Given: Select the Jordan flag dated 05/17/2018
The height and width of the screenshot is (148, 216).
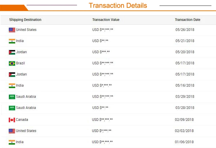Looking at the screenshot, I should click(12, 74).
